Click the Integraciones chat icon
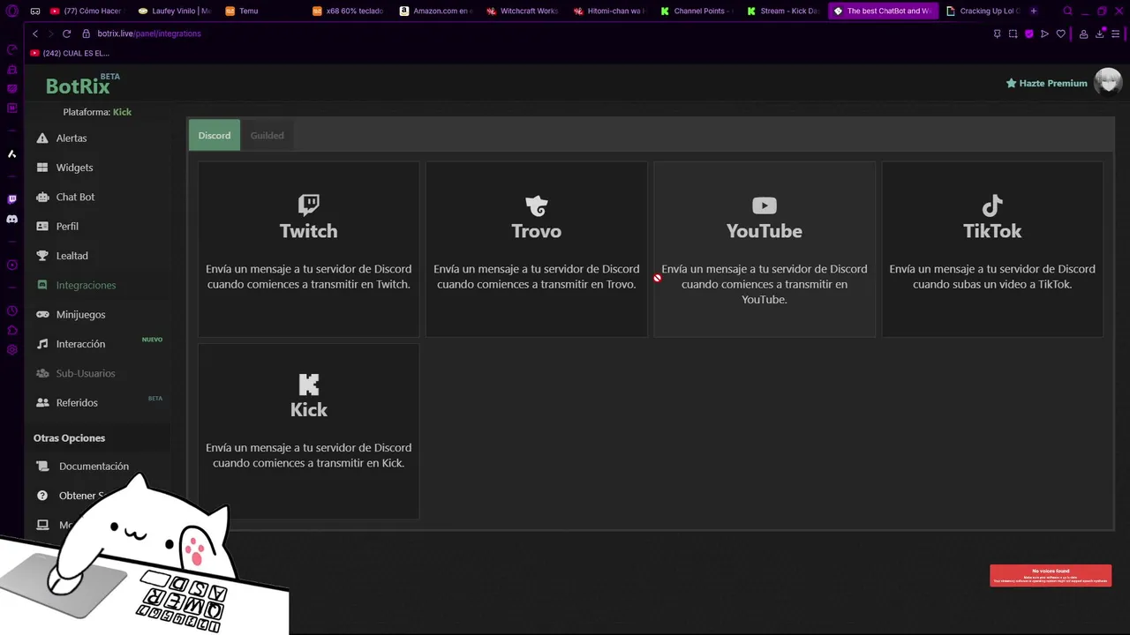The height and width of the screenshot is (635, 1130). [42, 285]
